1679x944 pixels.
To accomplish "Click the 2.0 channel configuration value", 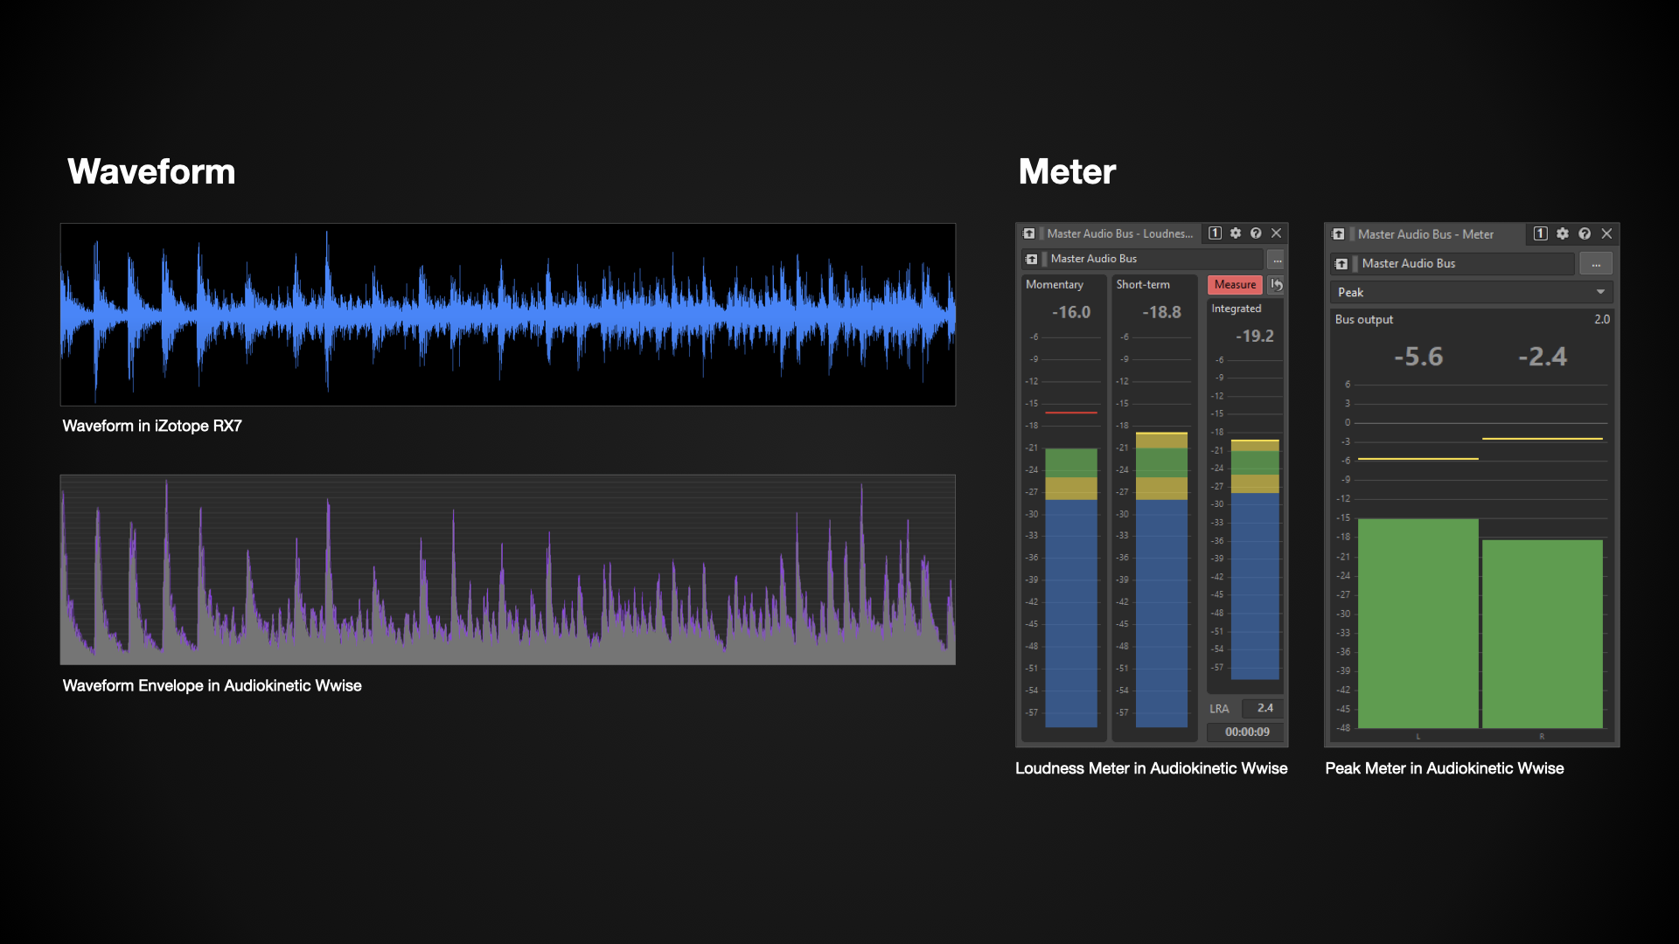I will coord(1602,320).
